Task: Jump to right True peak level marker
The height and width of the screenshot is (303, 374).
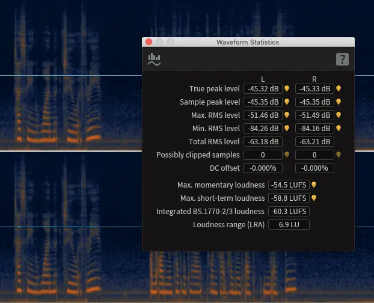Action: click(x=339, y=88)
